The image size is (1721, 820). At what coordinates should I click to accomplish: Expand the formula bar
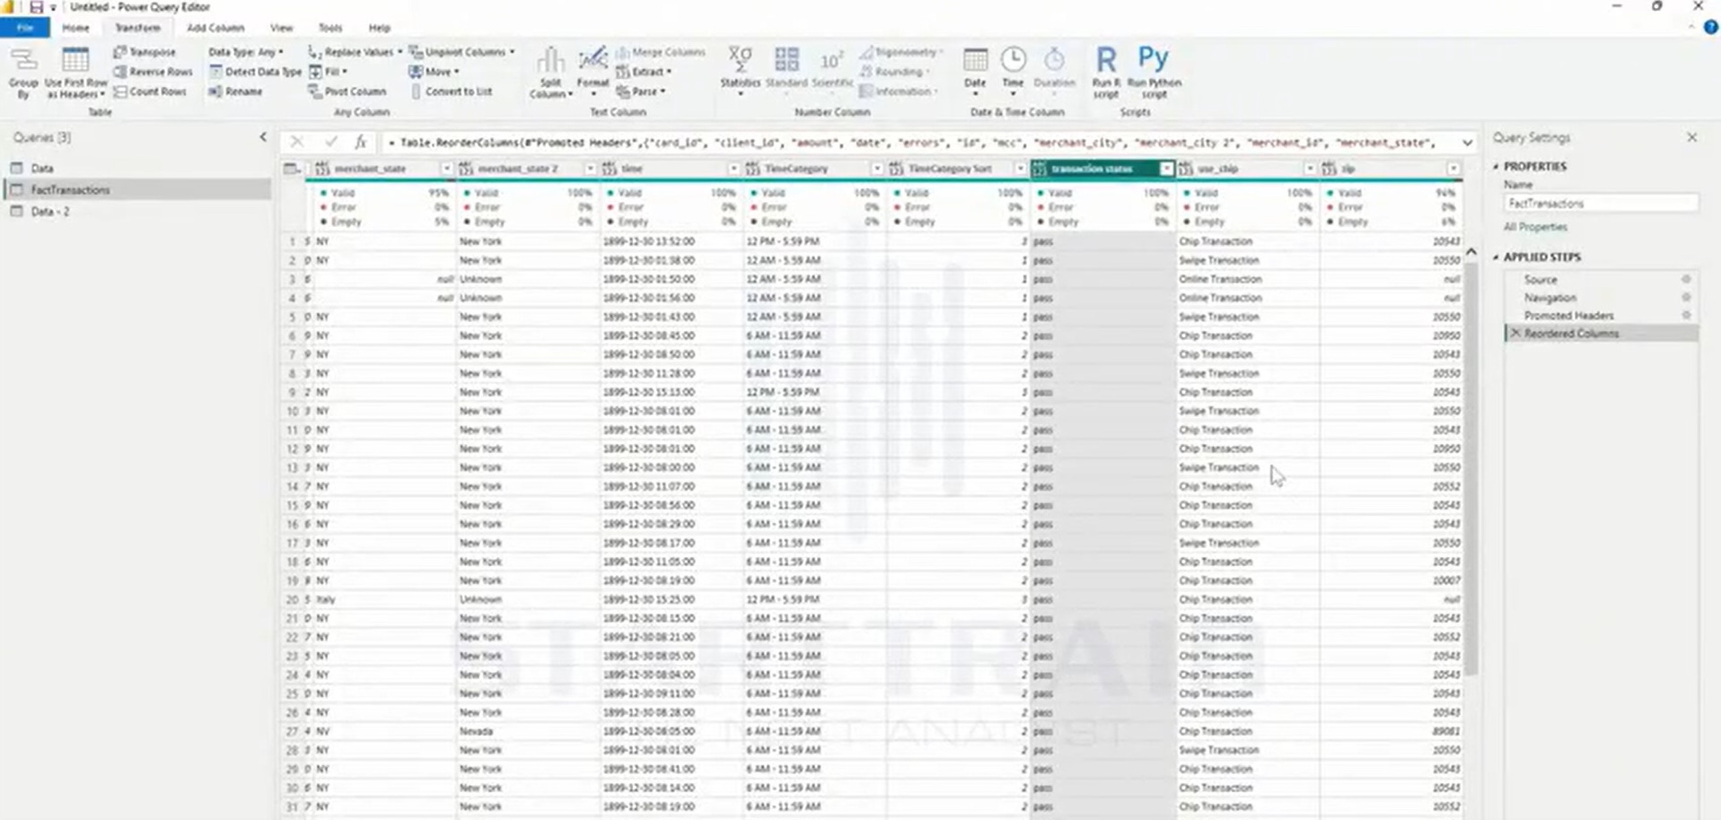[x=1467, y=143]
